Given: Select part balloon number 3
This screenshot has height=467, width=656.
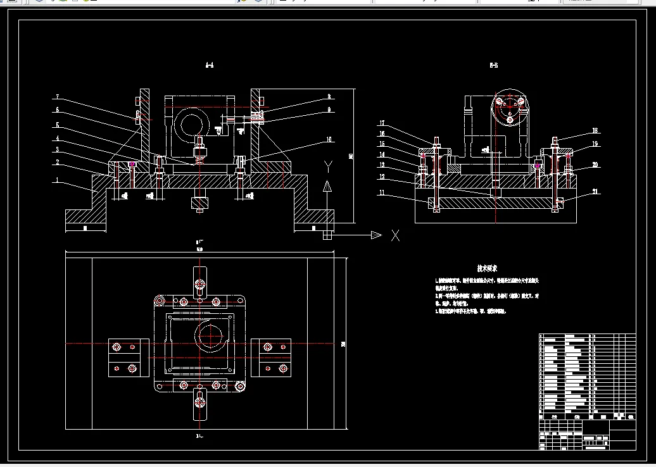Looking at the screenshot, I should point(58,150).
